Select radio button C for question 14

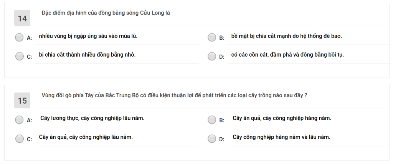pos(19,57)
